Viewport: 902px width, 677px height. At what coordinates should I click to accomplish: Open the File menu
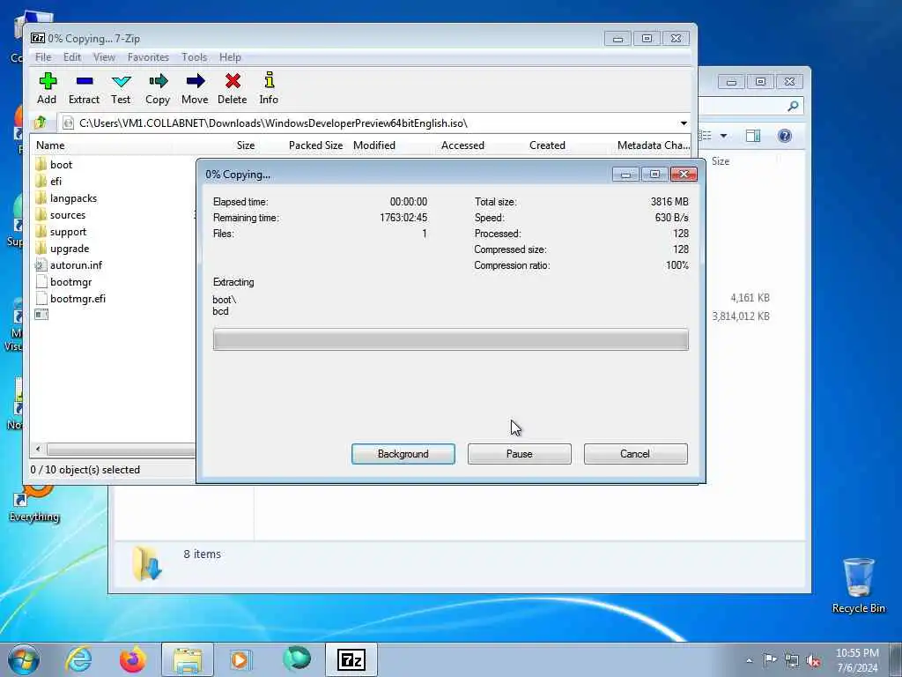click(43, 57)
